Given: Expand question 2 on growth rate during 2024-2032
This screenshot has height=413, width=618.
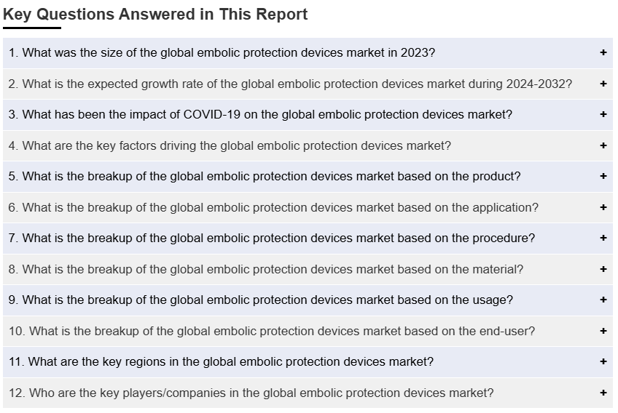Looking at the screenshot, I should click(x=290, y=84).
